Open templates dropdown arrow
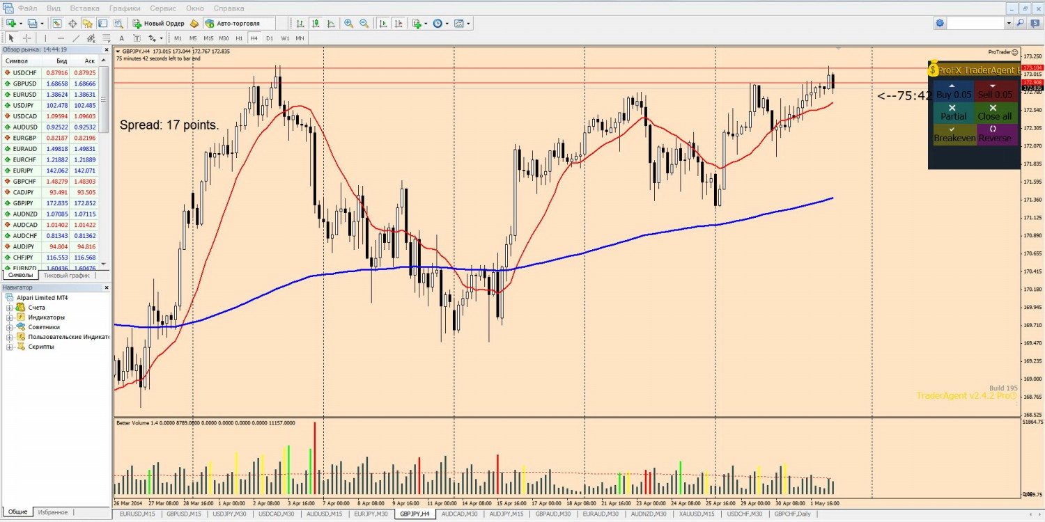 coord(468,23)
